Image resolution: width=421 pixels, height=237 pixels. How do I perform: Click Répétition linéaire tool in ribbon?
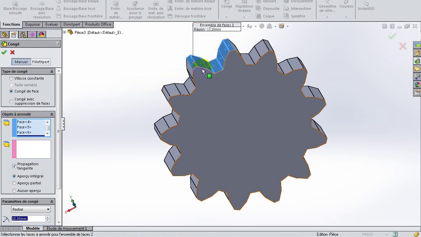[x=244, y=7]
